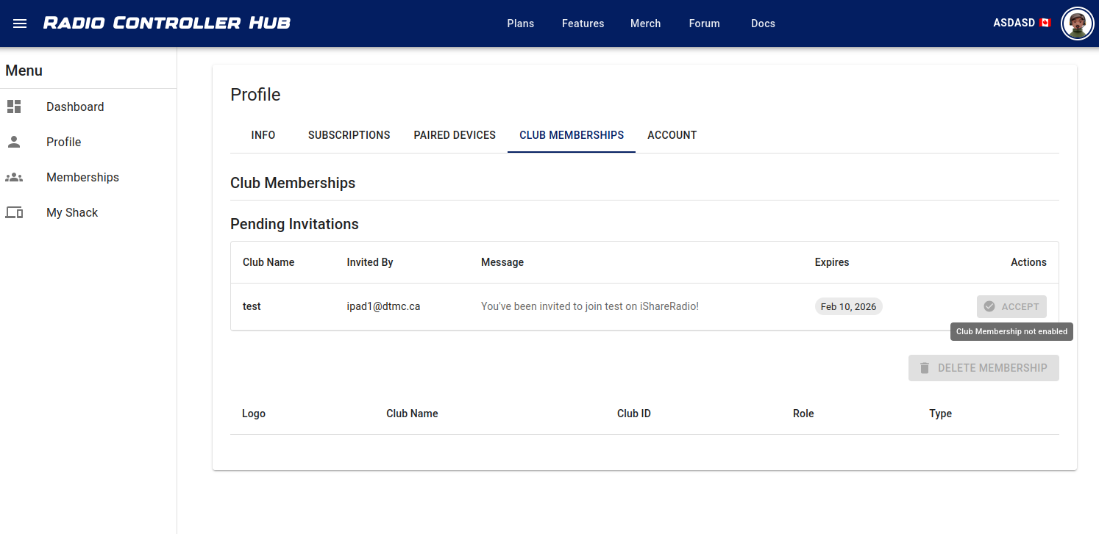Select the Paired Devices tab

455,135
